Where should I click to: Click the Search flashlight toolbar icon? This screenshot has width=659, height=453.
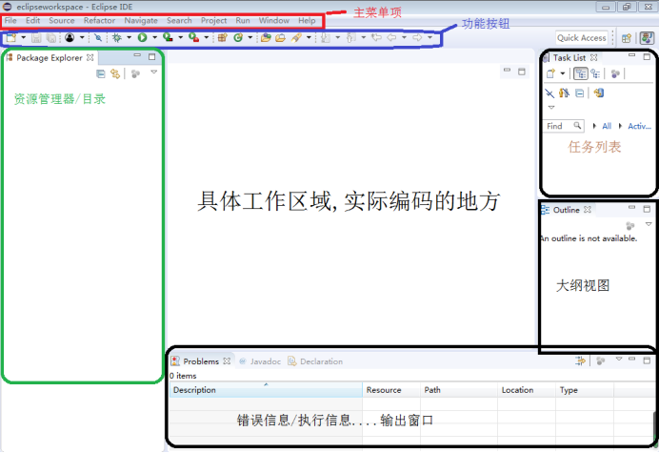(x=297, y=38)
